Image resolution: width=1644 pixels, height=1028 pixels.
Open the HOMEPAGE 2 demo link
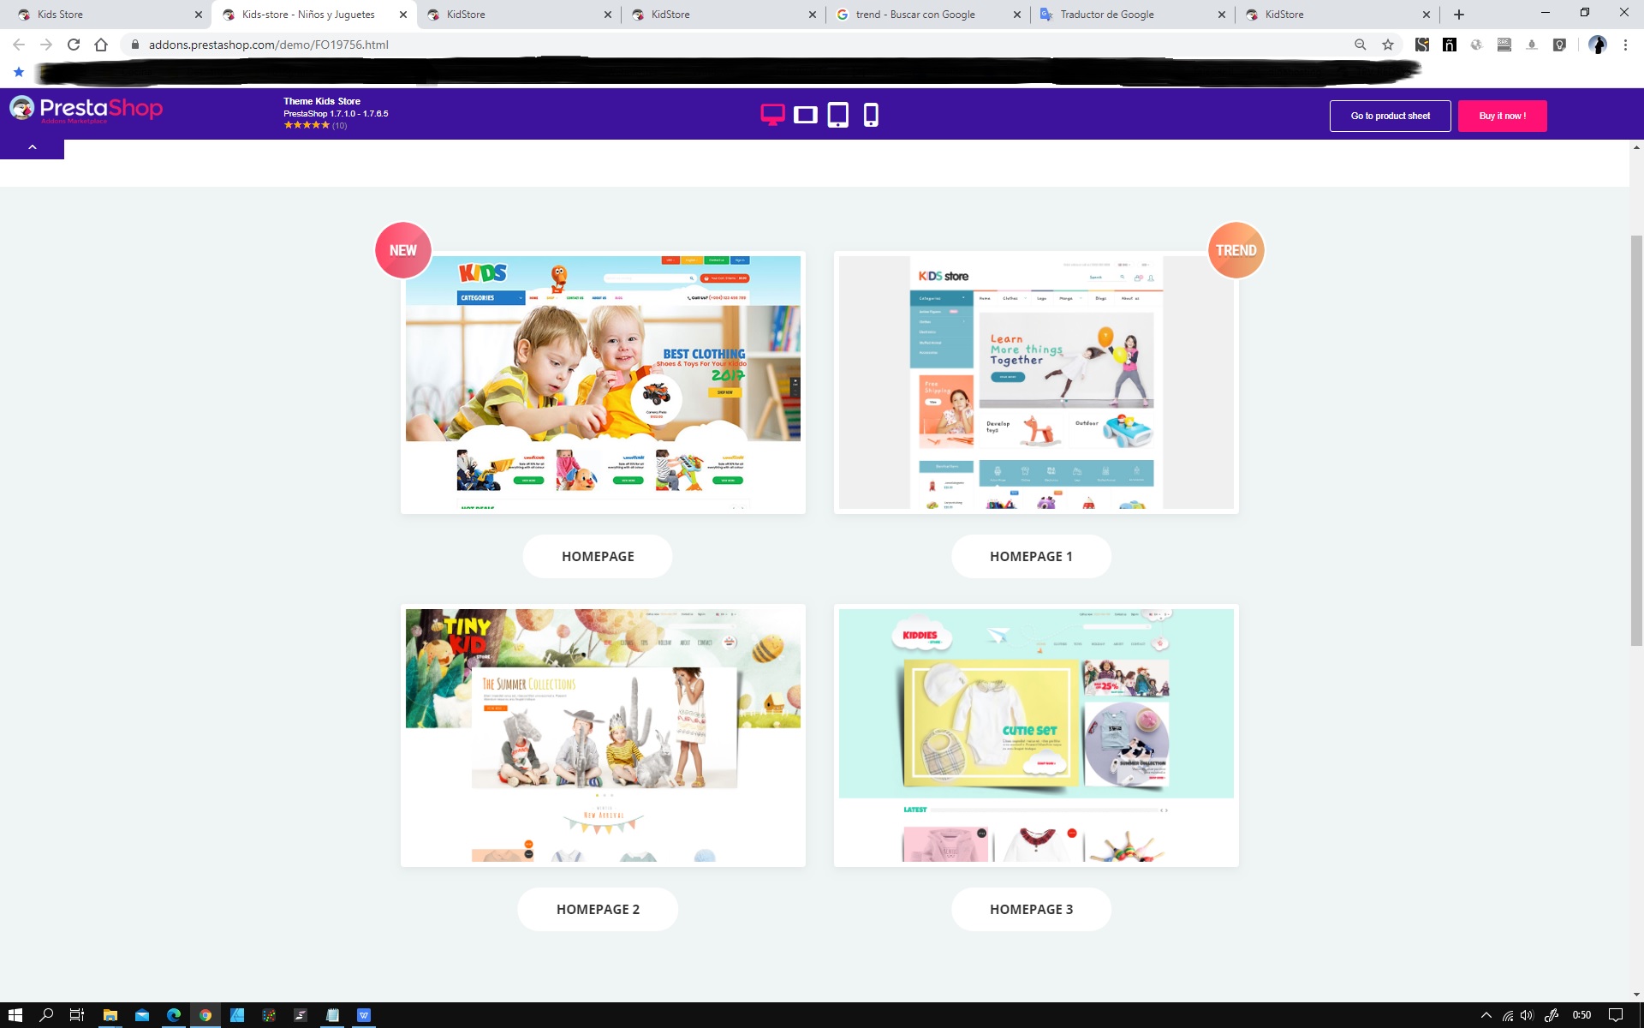pyautogui.click(x=598, y=909)
